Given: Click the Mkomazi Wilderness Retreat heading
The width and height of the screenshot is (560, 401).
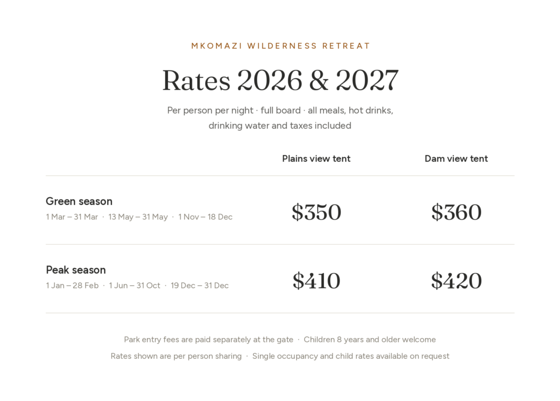Looking at the screenshot, I should coord(281,46).
